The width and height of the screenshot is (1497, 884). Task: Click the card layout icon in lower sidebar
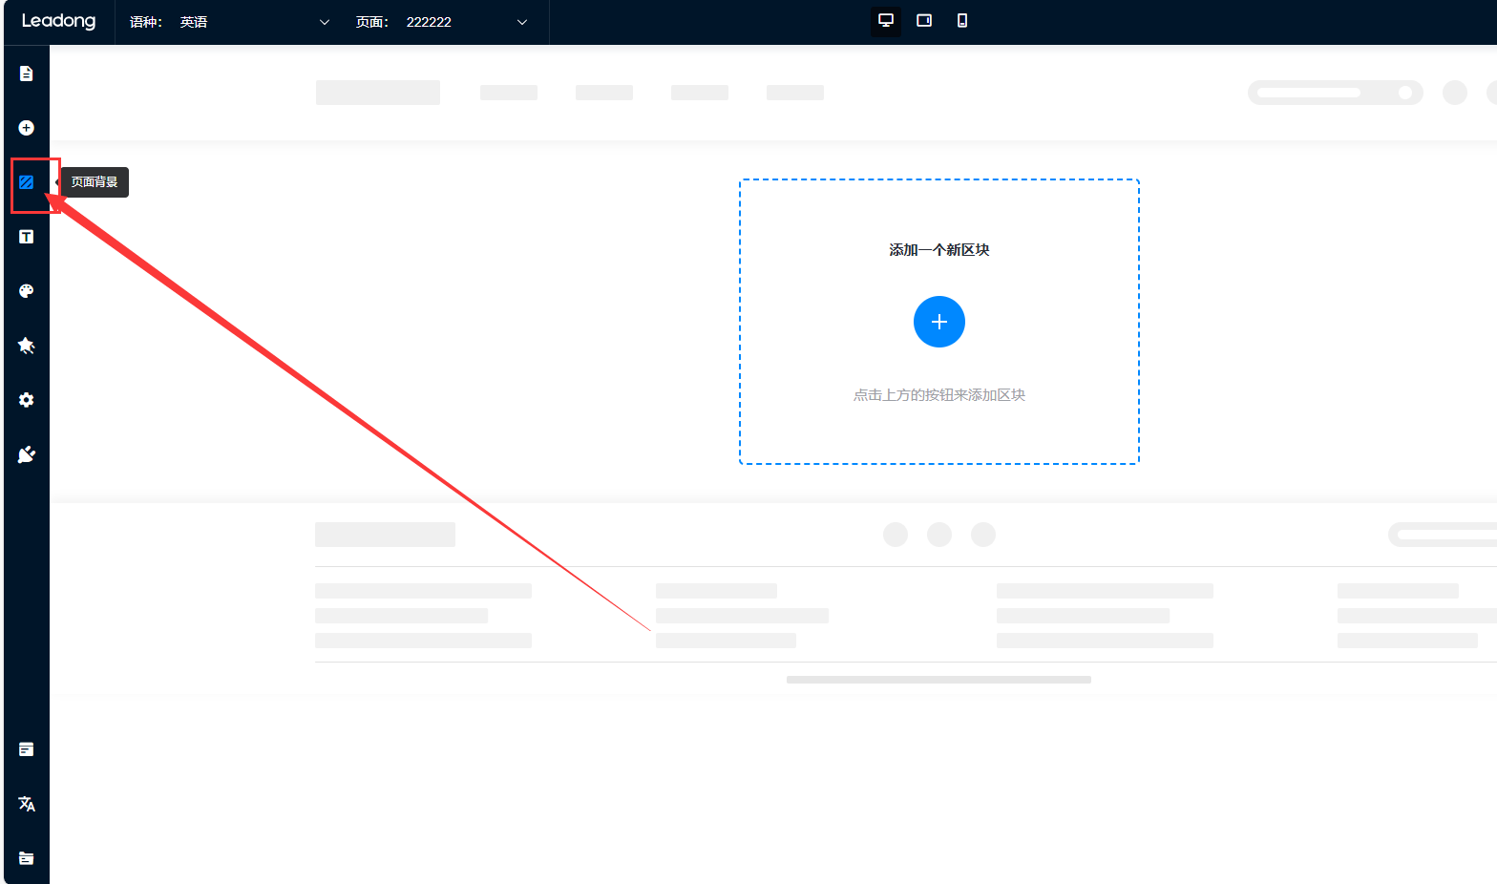(27, 749)
